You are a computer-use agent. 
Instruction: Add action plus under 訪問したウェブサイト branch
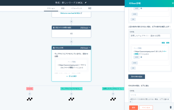click(x=113, y=94)
